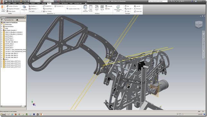
Task: Open the Quarter Section View tool
Action: click(x=73, y=9)
